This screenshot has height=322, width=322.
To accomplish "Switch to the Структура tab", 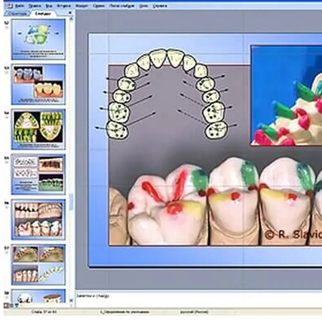I will (16, 14).
